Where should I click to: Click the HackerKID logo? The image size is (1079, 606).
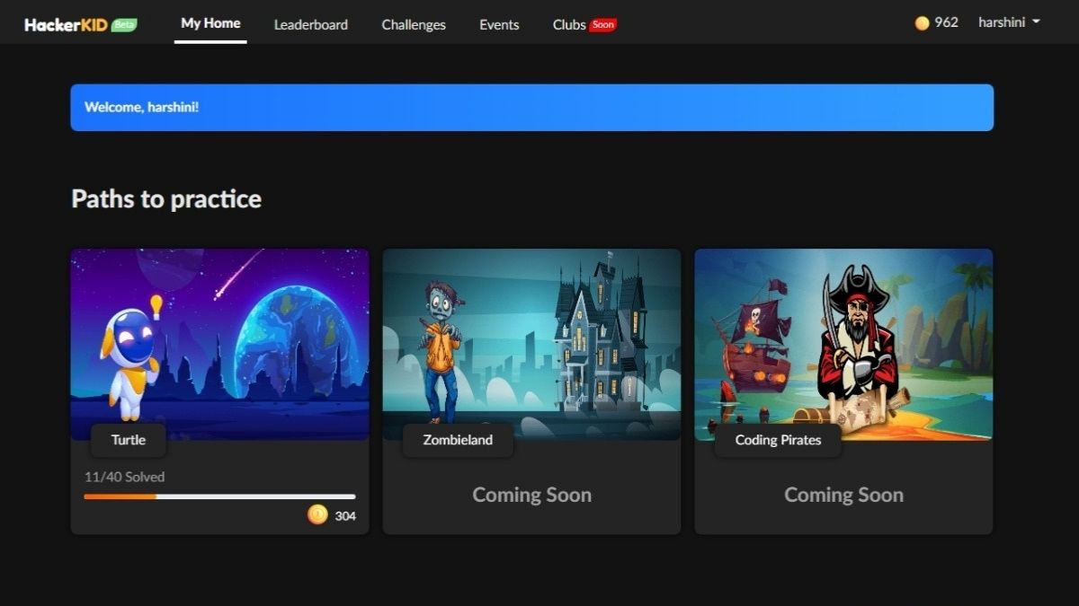coord(67,24)
